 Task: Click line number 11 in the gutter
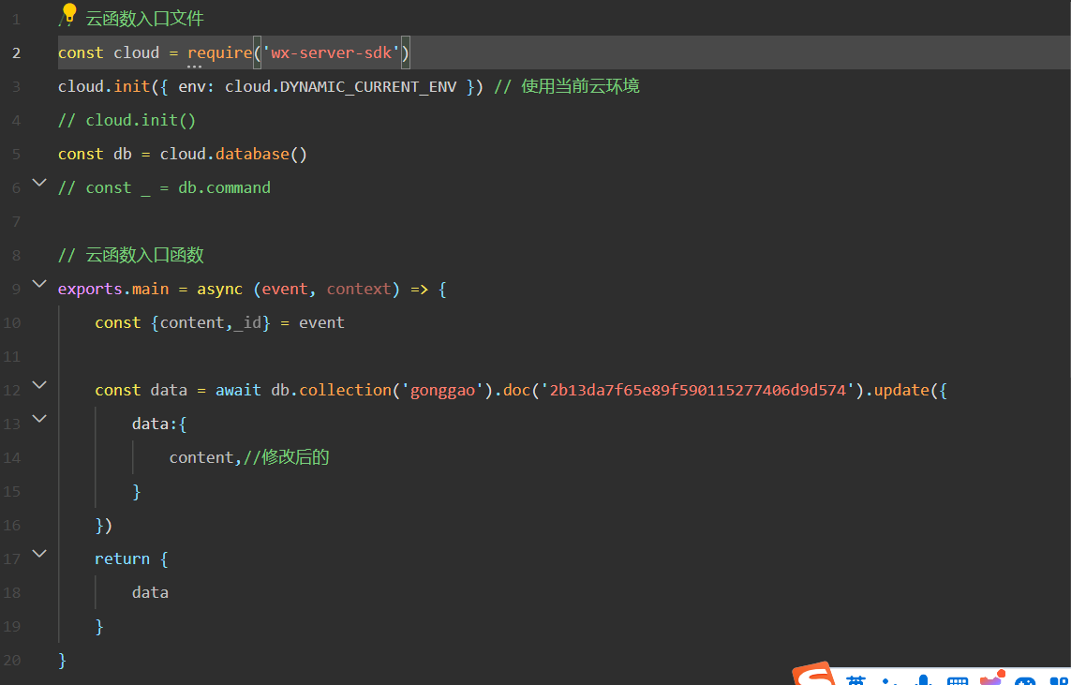pyautogui.click(x=12, y=356)
